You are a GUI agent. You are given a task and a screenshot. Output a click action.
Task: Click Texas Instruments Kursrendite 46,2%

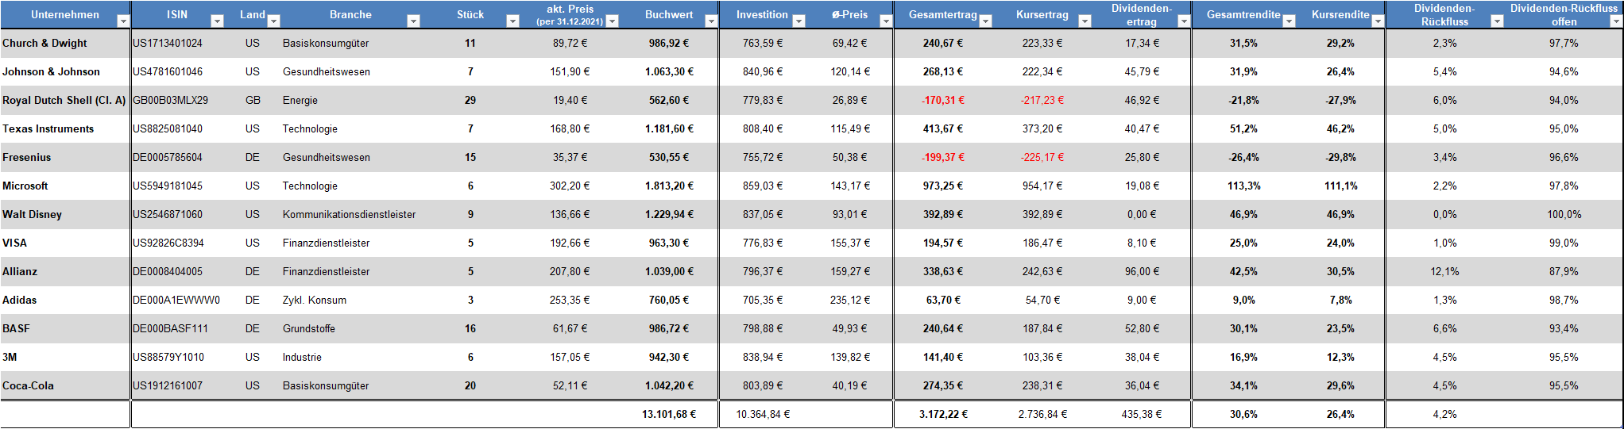pos(1340,128)
